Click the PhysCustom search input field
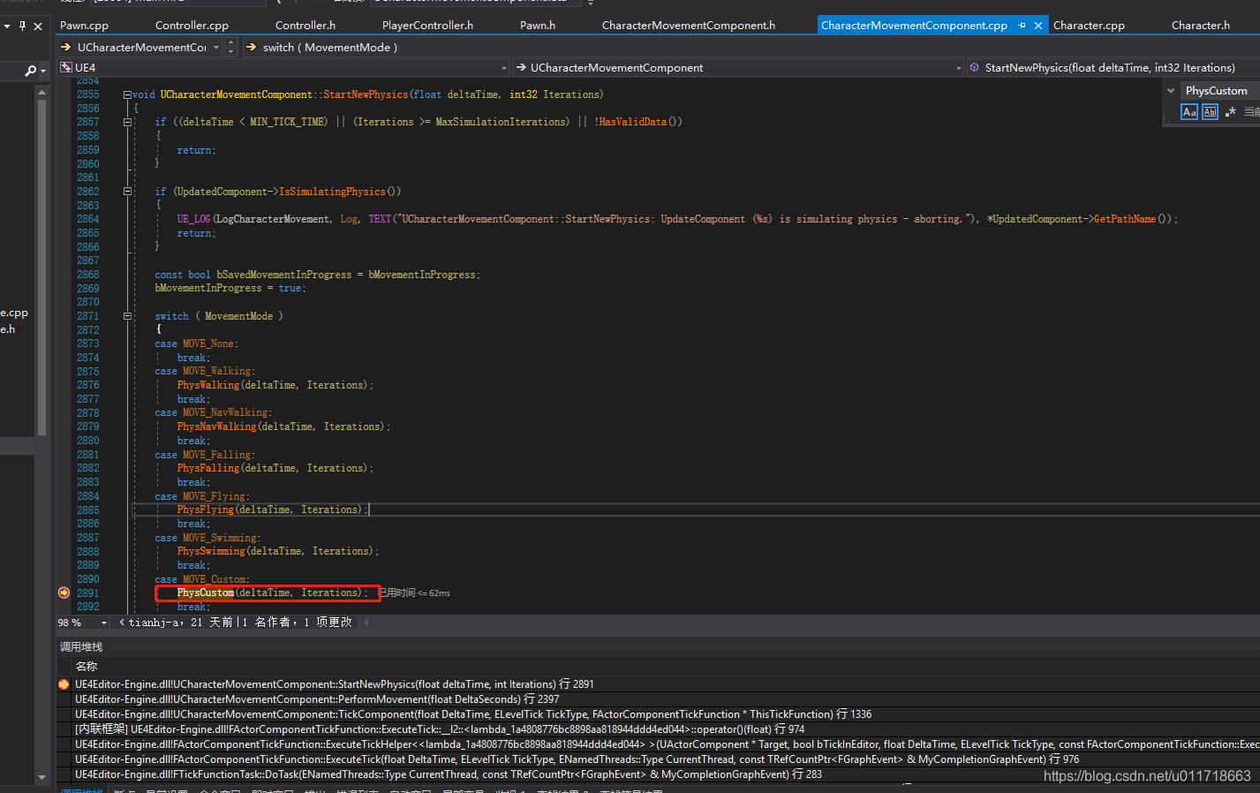 pyautogui.click(x=1221, y=91)
